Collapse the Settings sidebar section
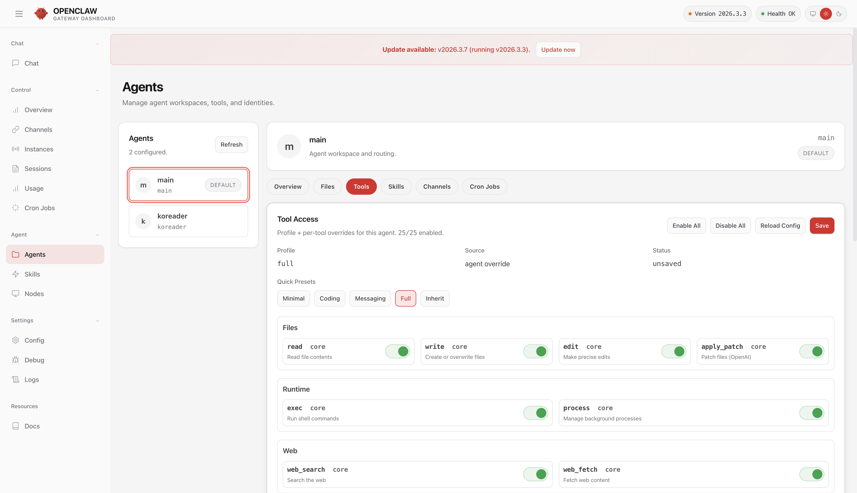Image resolution: width=857 pixels, height=493 pixels. coord(97,321)
